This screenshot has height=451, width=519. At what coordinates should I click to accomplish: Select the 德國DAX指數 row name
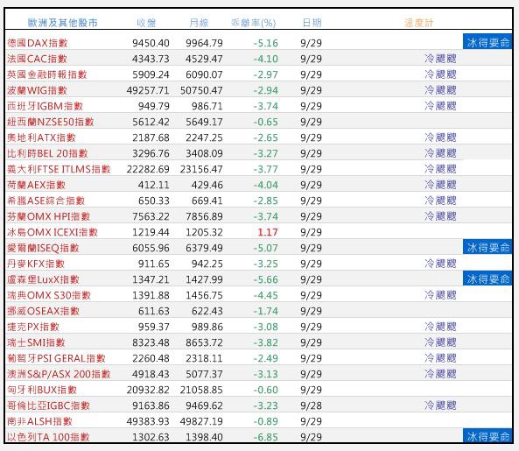point(38,43)
